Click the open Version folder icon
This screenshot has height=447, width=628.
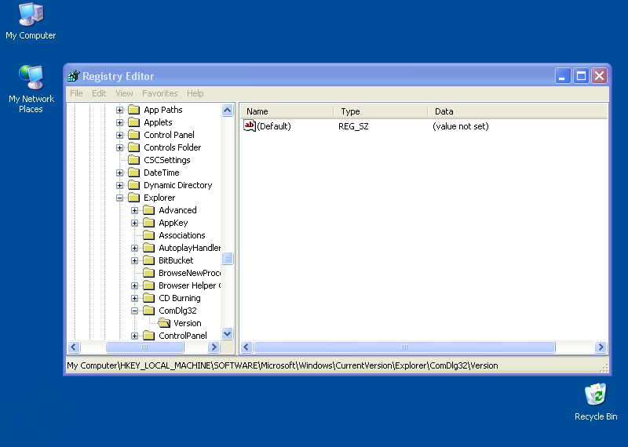[x=164, y=323]
